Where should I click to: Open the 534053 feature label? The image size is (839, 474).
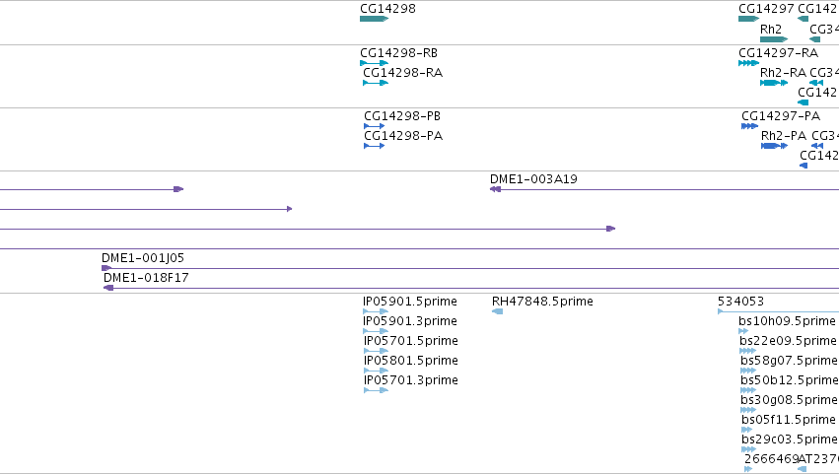[740, 302]
